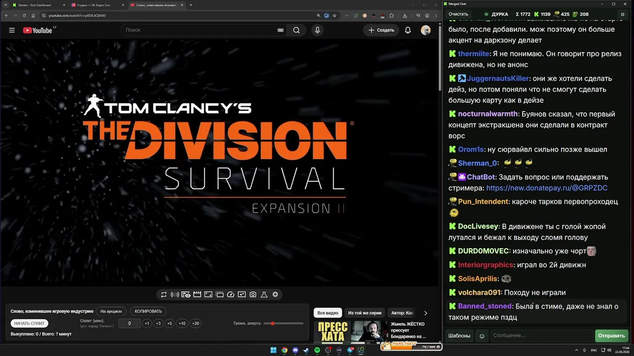Click the broadcast signal icon under the video
This screenshot has width=634, height=356.
(x=175, y=295)
